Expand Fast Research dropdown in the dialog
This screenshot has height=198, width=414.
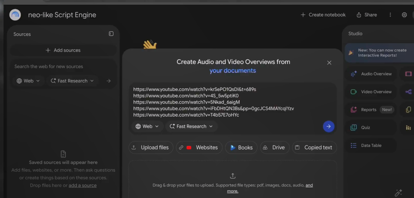pyautogui.click(x=191, y=126)
